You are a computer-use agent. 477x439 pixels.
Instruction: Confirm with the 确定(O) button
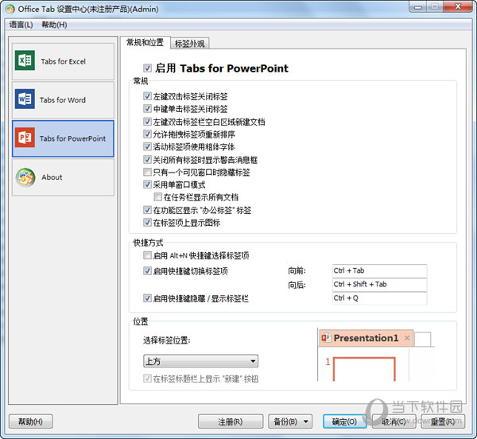[344, 422]
